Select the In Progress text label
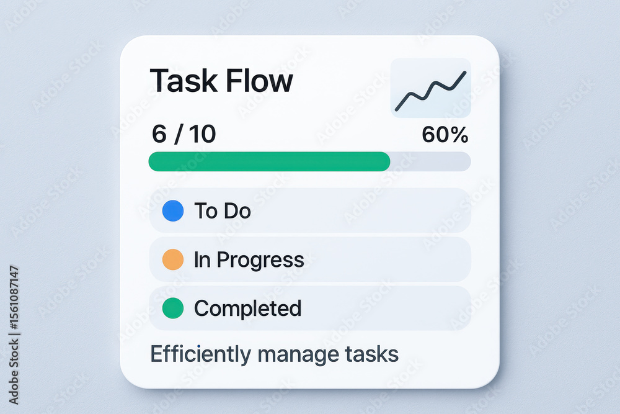 (x=249, y=261)
